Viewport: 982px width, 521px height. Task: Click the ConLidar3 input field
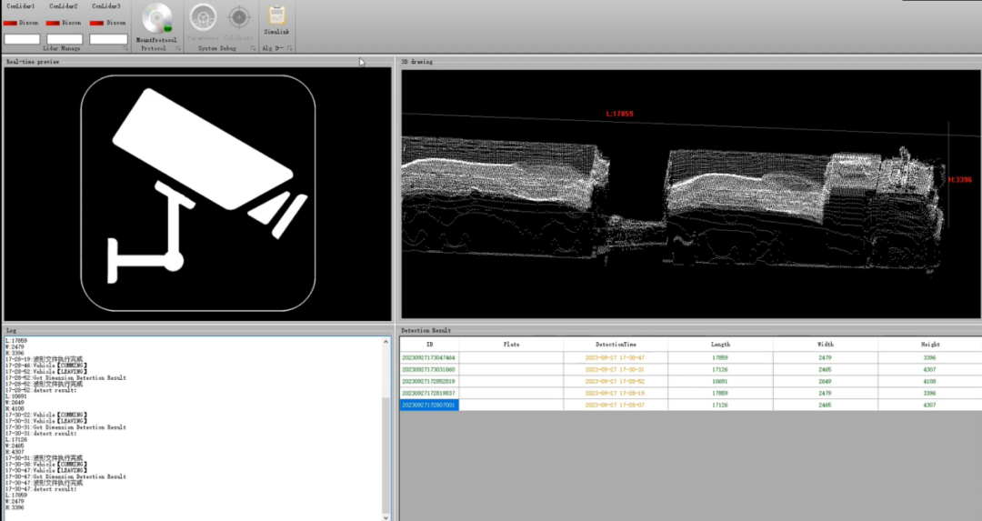point(108,39)
